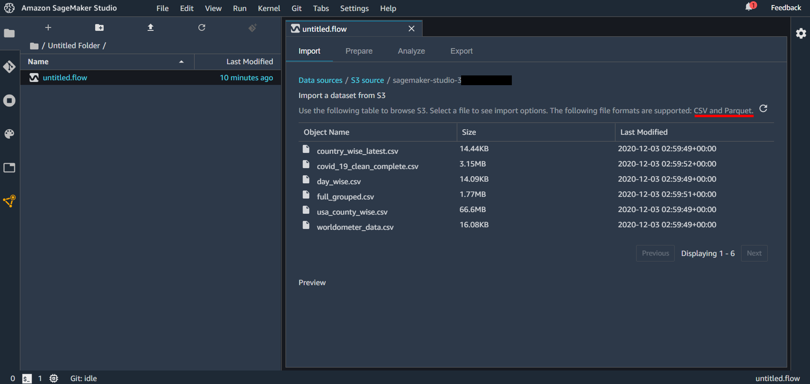Click the SageMaker Studio logo icon
This screenshot has height=384, width=810.
coord(9,8)
